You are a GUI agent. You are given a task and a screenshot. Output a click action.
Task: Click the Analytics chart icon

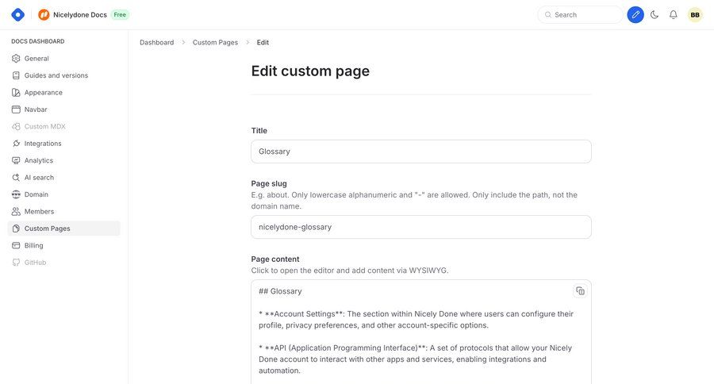coord(16,160)
